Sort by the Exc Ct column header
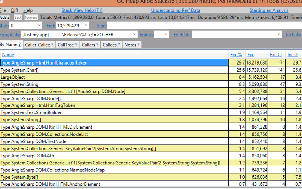The image size is (302, 189). pos(276,55)
